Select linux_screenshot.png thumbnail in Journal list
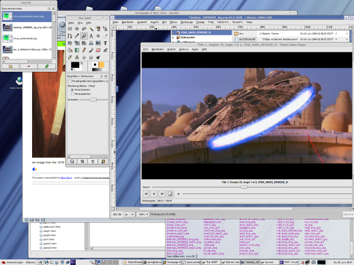Screen dimensions: 354x265 coord(7,38)
